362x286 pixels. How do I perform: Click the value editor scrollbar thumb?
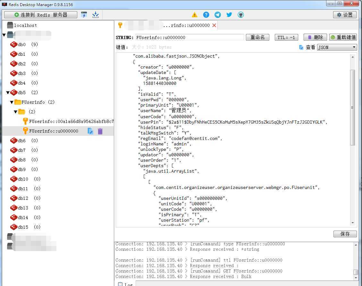[352, 108]
